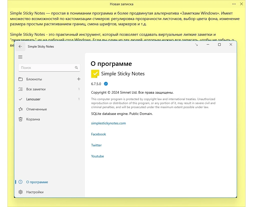Click the blue verified badge by version
Viewport: 253px width, 207px height.
click(x=106, y=84)
